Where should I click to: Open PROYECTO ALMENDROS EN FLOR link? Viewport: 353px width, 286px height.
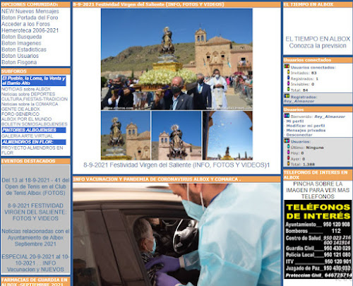coord(32,150)
